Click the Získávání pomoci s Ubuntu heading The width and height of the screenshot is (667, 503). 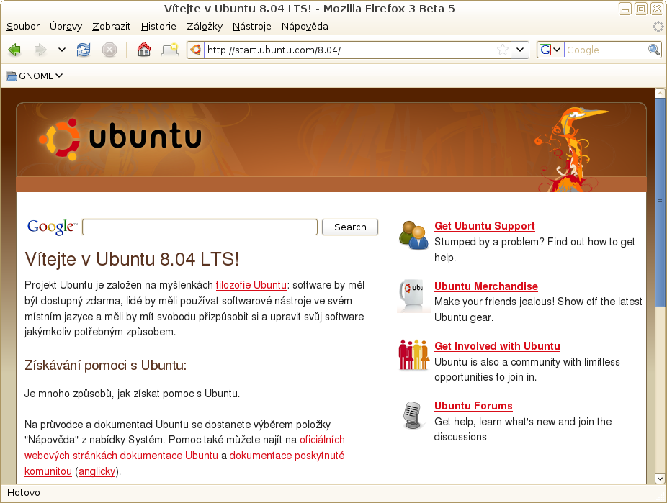pyautogui.click(x=105, y=366)
